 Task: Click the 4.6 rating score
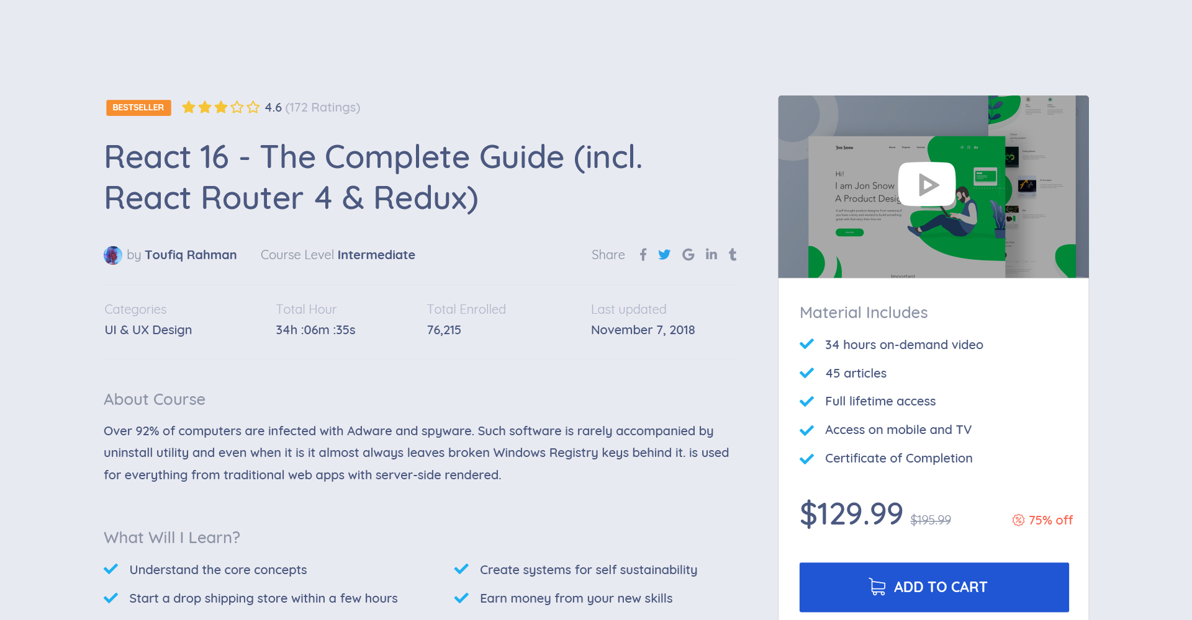[273, 107]
